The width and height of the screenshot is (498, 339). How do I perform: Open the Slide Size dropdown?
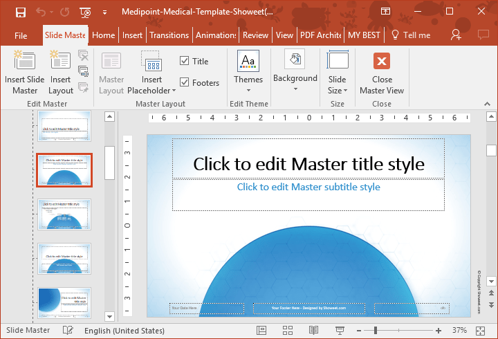[x=338, y=73]
